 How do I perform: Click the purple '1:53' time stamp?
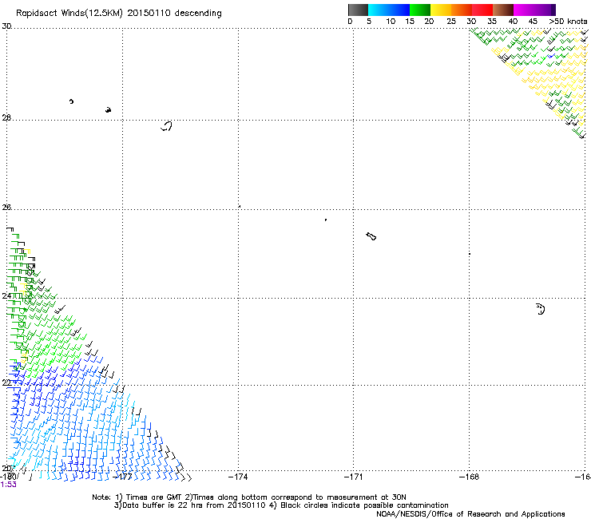pyautogui.click(x=8, y=485)
